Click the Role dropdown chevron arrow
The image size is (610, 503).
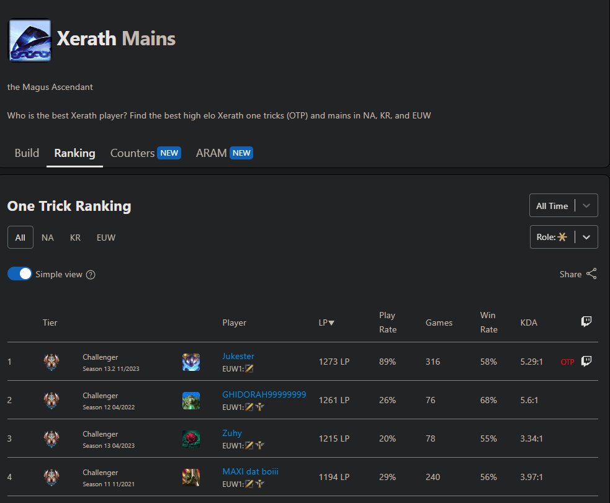tap(586, 237)
